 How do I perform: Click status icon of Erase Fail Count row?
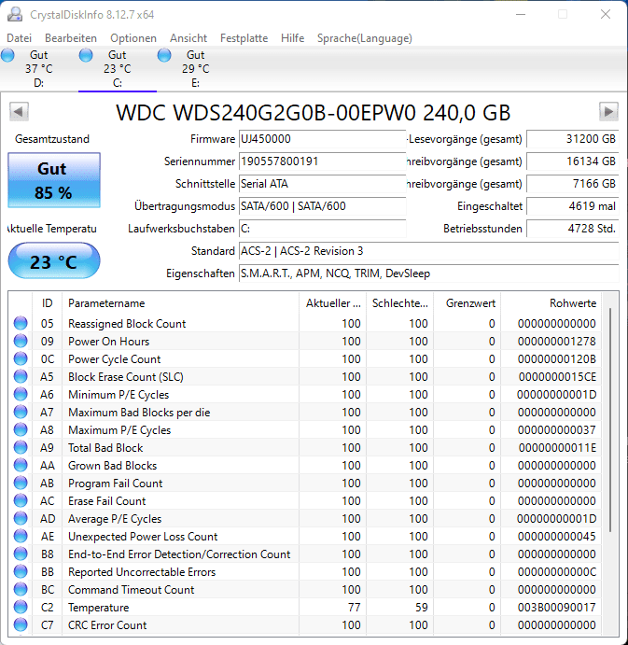click(x=21, y=500)
